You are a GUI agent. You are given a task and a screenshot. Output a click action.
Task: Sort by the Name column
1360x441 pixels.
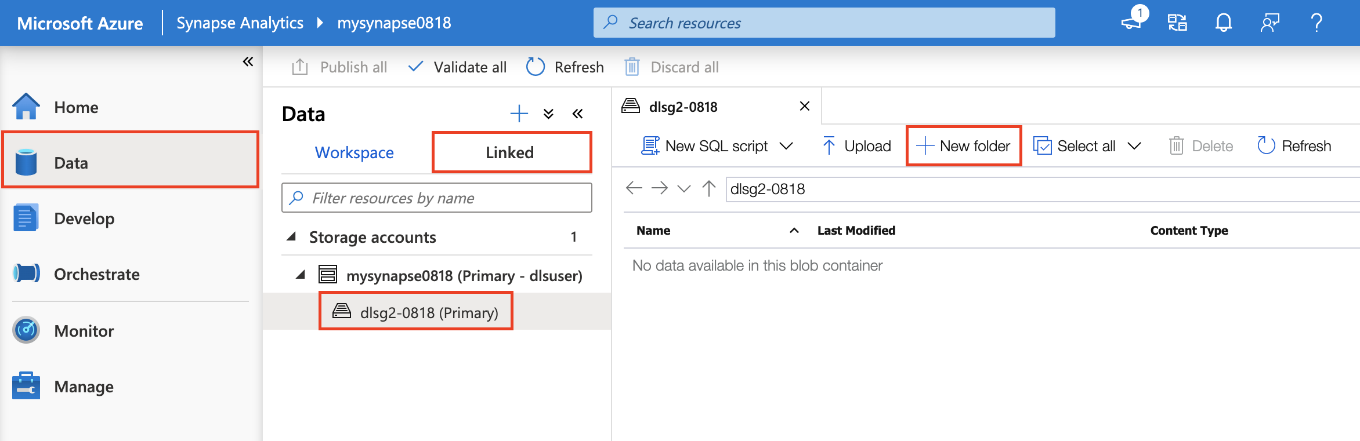point(653,231)
